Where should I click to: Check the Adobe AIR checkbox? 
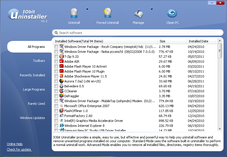56,62
